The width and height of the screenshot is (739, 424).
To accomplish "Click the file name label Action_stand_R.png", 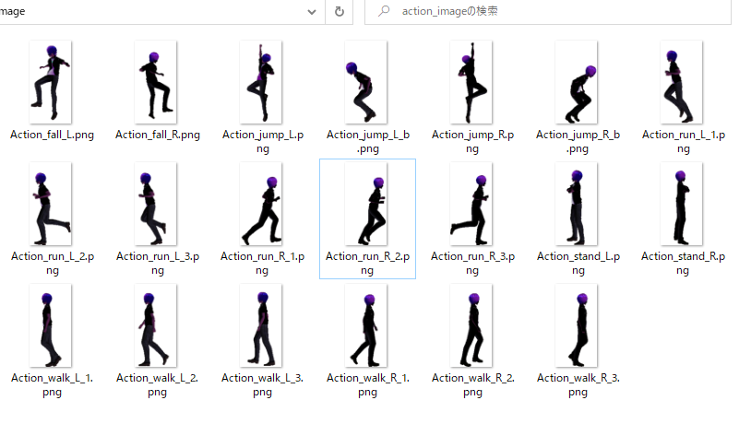I will click(x=683, y=264).
